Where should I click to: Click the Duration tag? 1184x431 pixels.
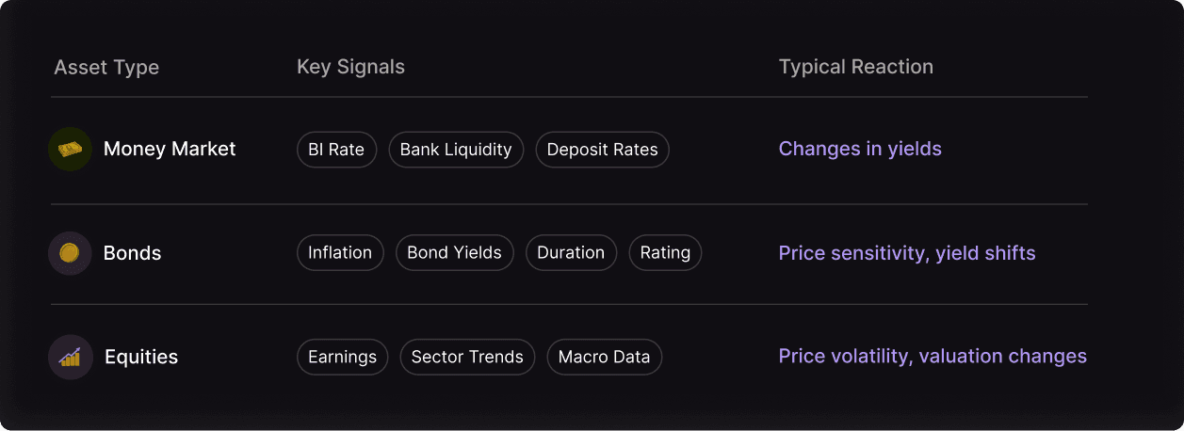pos(571,253)
